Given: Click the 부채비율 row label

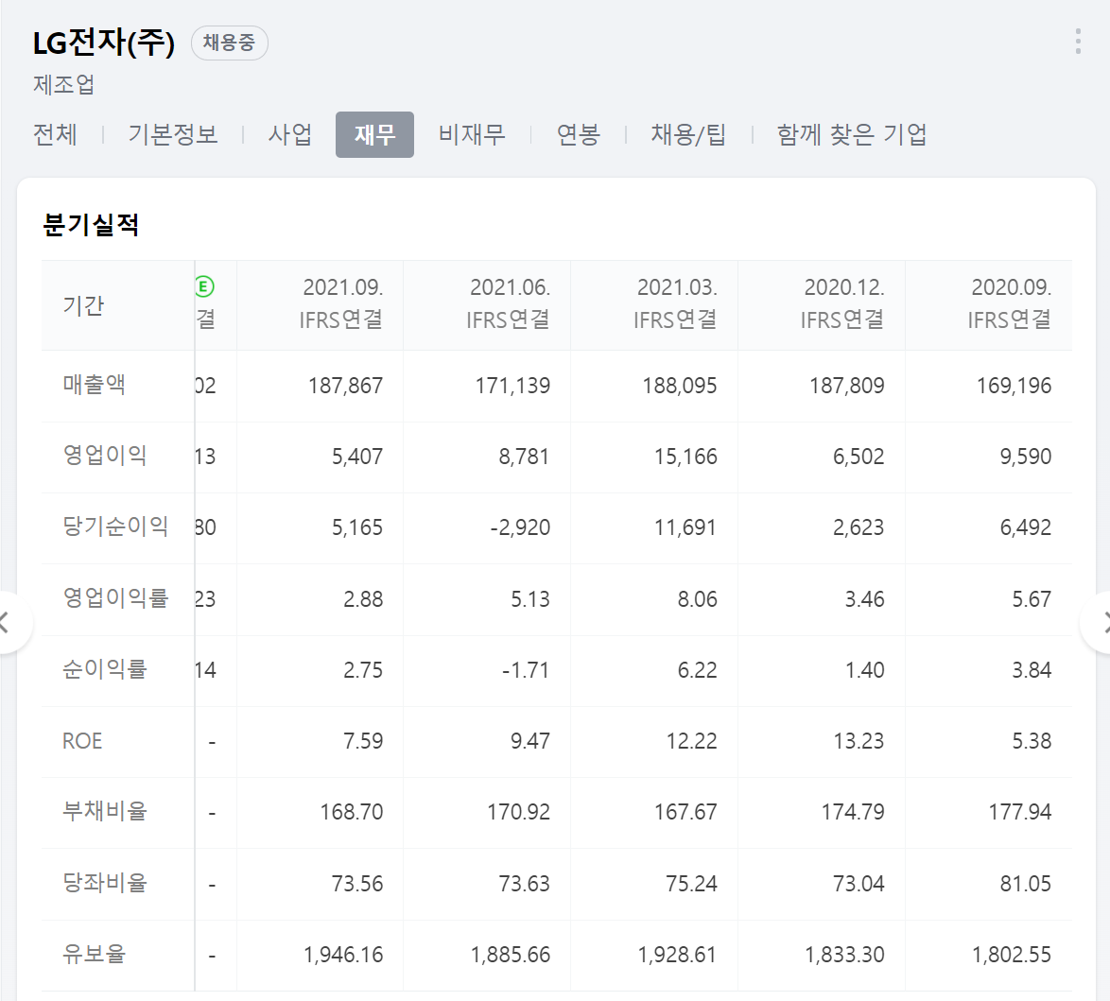Looking at the screenshot, I should coord(105,811).
